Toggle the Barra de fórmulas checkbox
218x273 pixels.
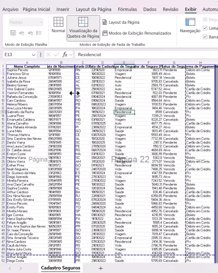coord(205,37)
